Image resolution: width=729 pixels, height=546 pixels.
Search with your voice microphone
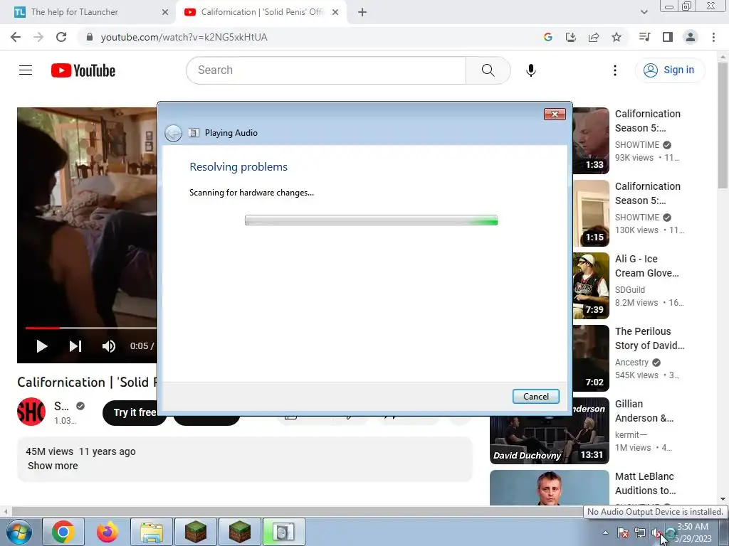point(530,70)
